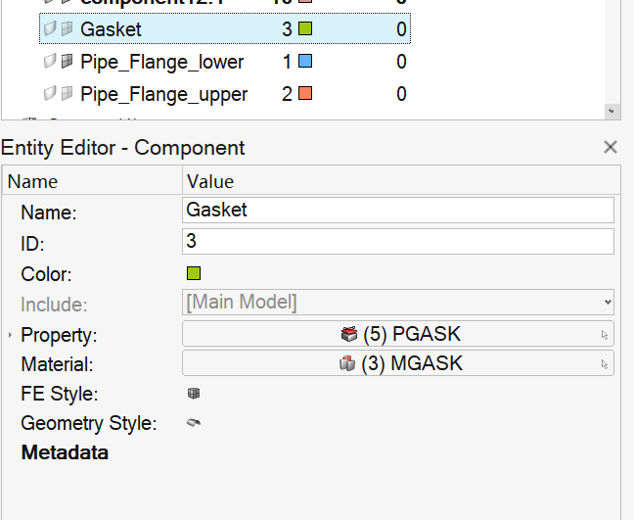This screenshot has width=634, height=520.
Task: Toggle Pipe_Flange_upper geometry visibility
Action: coord(50,94)
